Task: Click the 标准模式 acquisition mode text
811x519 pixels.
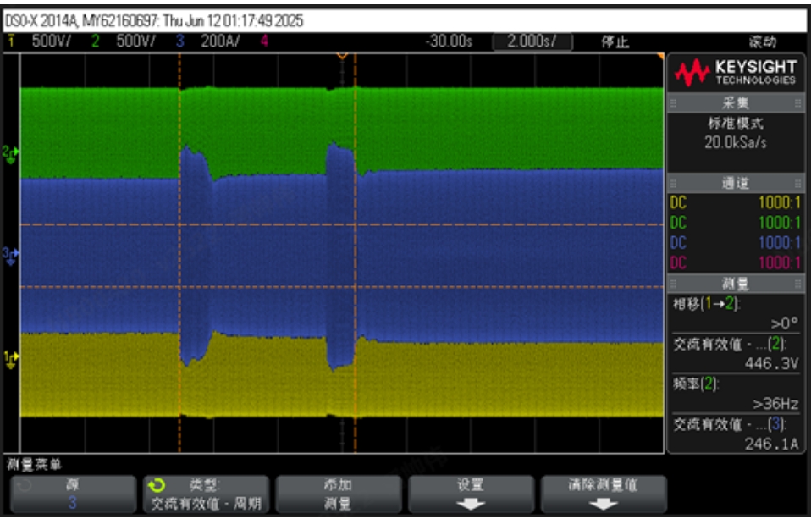Action: pyautogui.click(x=736, y=123)
